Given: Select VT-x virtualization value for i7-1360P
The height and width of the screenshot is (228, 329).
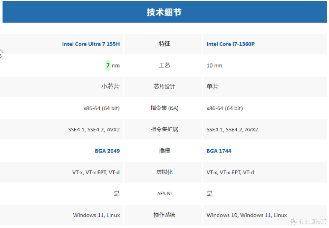Looking at the screenshot, I should [230, 172].
